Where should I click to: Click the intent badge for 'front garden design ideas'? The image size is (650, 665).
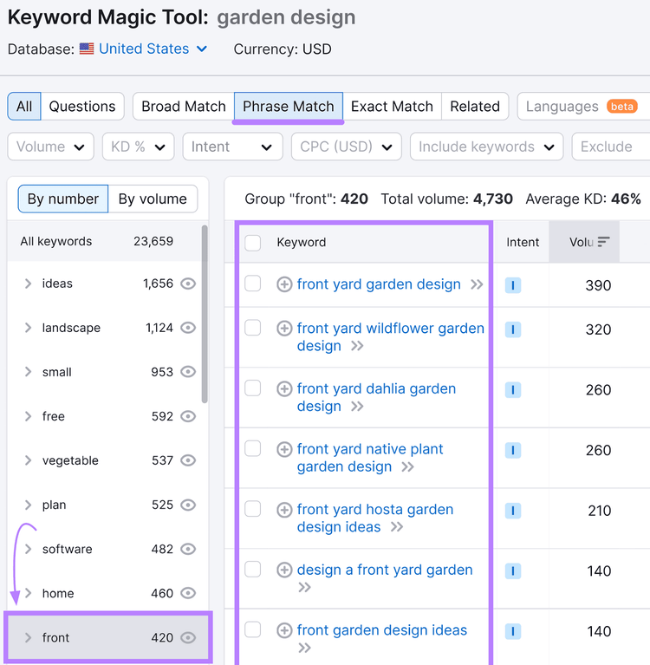(512, 631)
